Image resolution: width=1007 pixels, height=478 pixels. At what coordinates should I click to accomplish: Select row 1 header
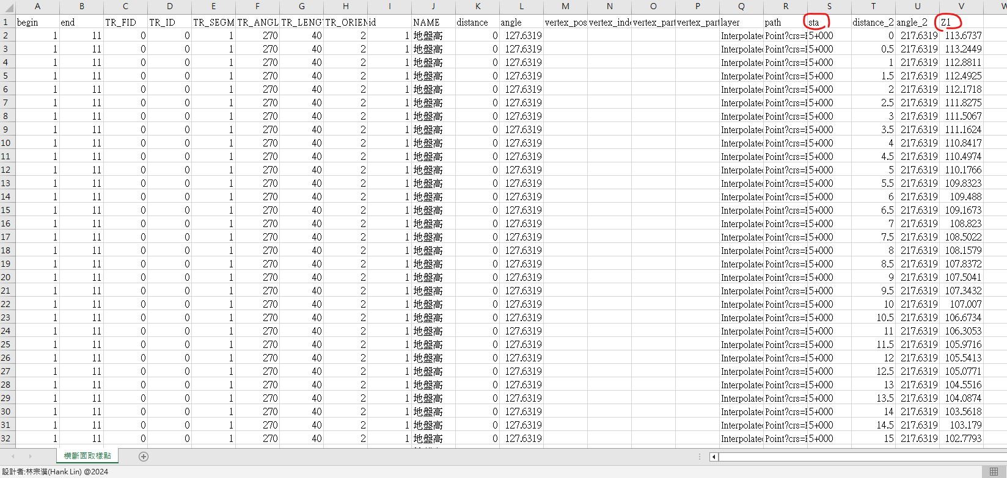pyautogui.click(x=7, y=22)
